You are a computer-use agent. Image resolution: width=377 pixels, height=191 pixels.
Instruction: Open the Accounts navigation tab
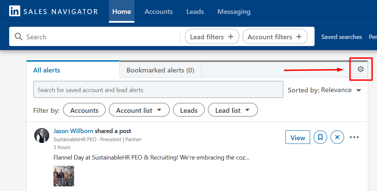click(159, 12)
